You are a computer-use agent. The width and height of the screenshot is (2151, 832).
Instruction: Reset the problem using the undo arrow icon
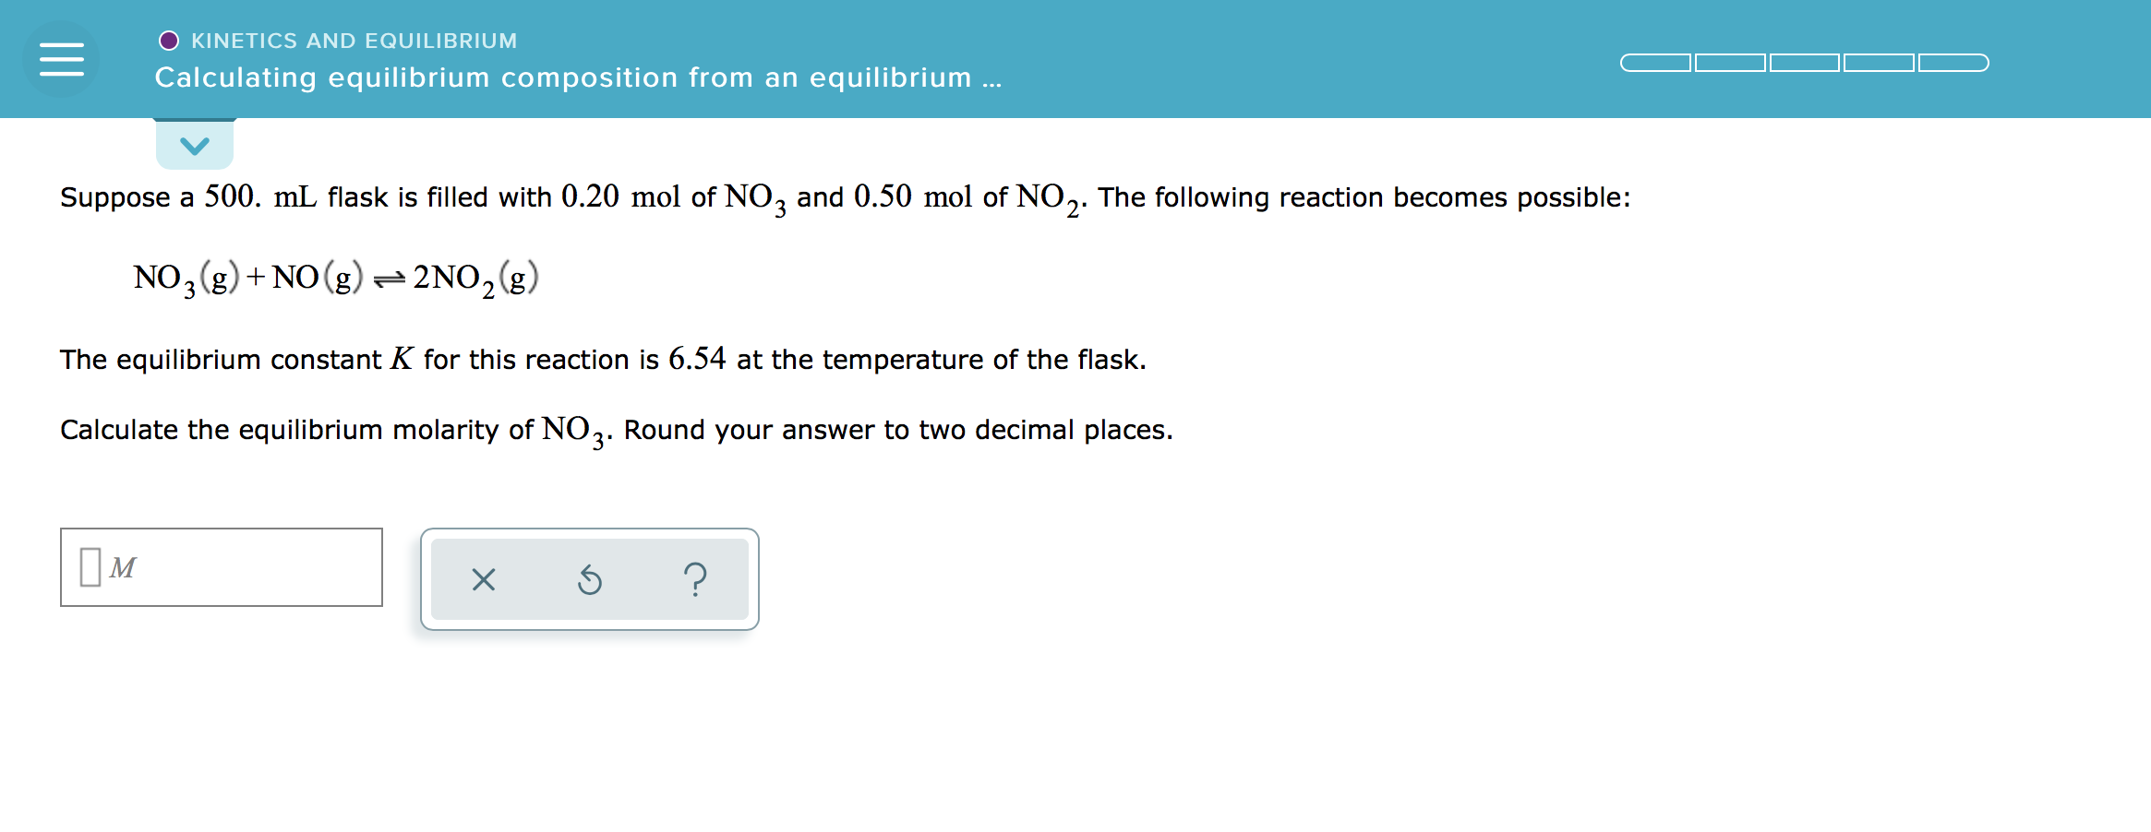(590, 578)
